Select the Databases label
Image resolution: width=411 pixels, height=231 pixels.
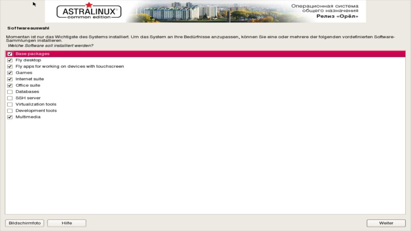27,91
